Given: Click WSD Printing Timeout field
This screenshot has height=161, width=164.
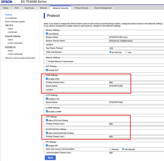Looking at the screenshot, I should coord(137,83).
